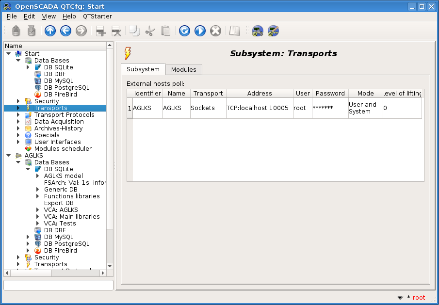Expand the Transport Protocols node
The width and height of the screenshot is (439, 305).
pos(18,115)
